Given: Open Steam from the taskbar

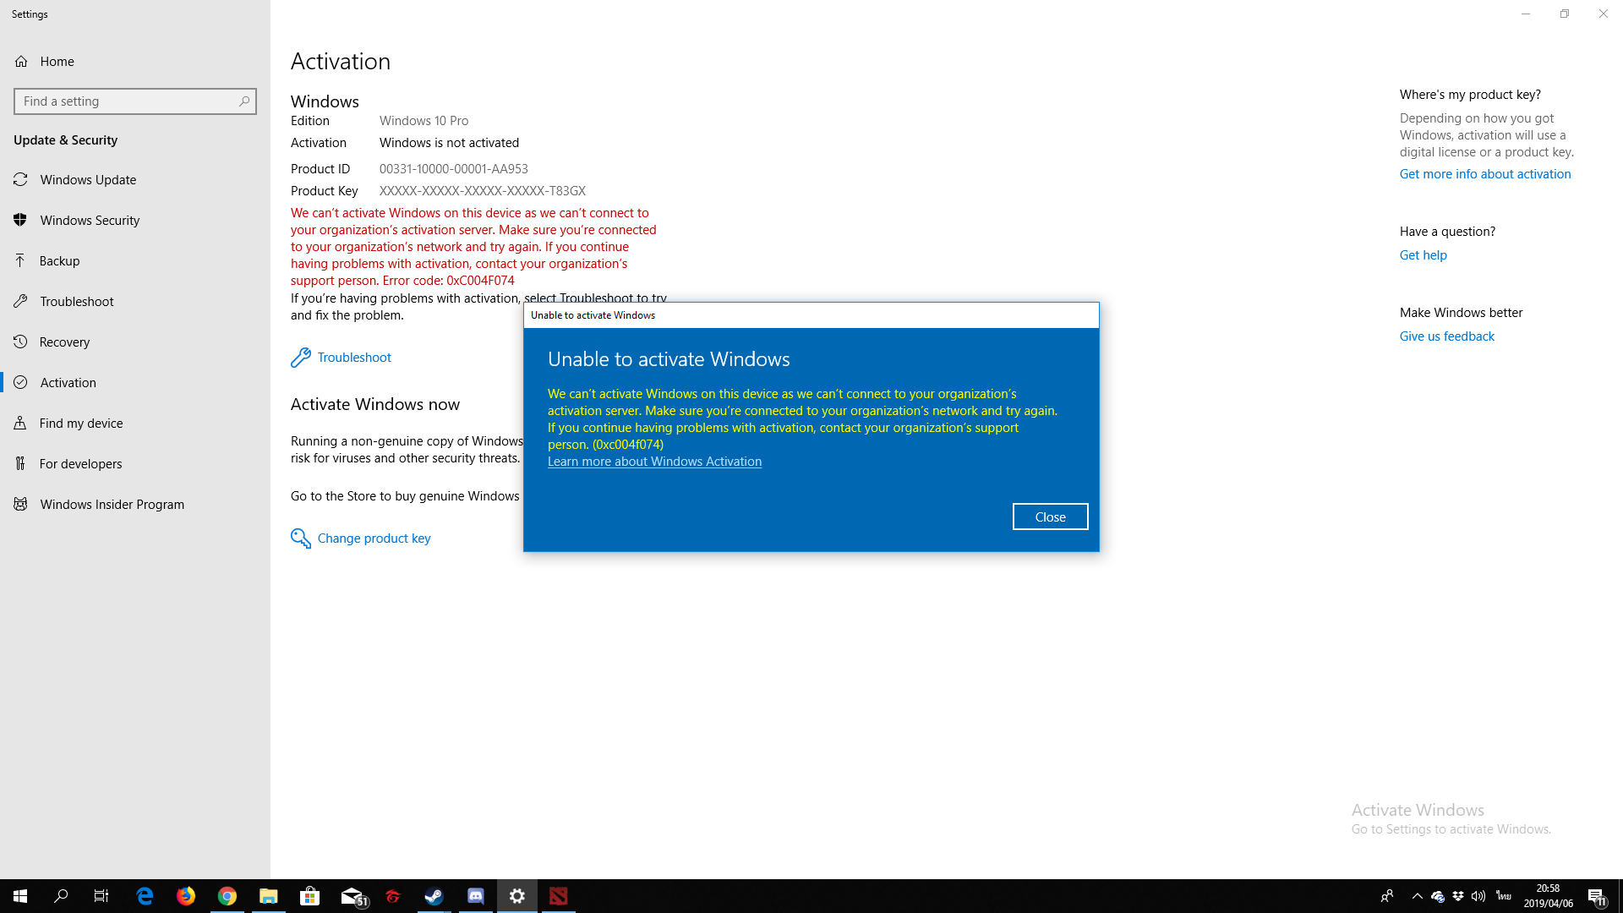Looking at the screenshot, I should (434, 896).
